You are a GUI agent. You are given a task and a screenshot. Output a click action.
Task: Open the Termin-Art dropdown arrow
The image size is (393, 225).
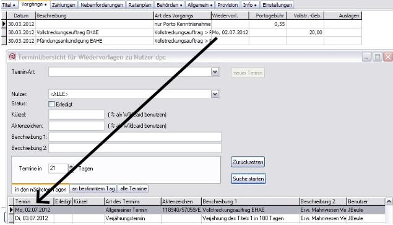(215, 72)
